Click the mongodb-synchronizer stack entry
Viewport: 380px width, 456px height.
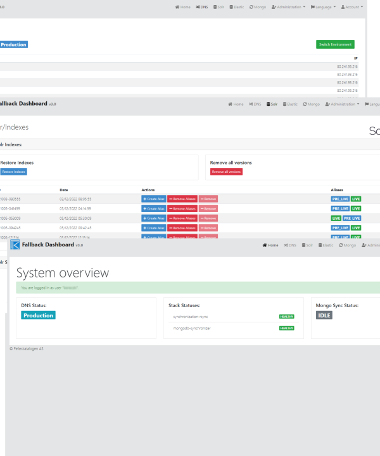(x=192, y=328)
